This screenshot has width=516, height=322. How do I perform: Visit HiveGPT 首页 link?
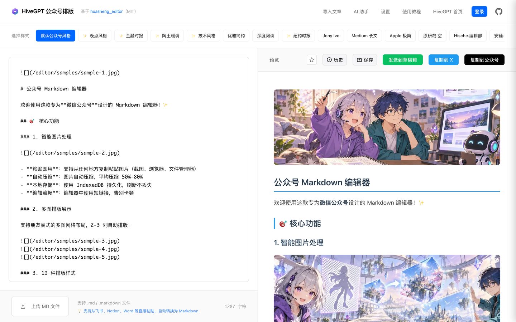(448, 11)
